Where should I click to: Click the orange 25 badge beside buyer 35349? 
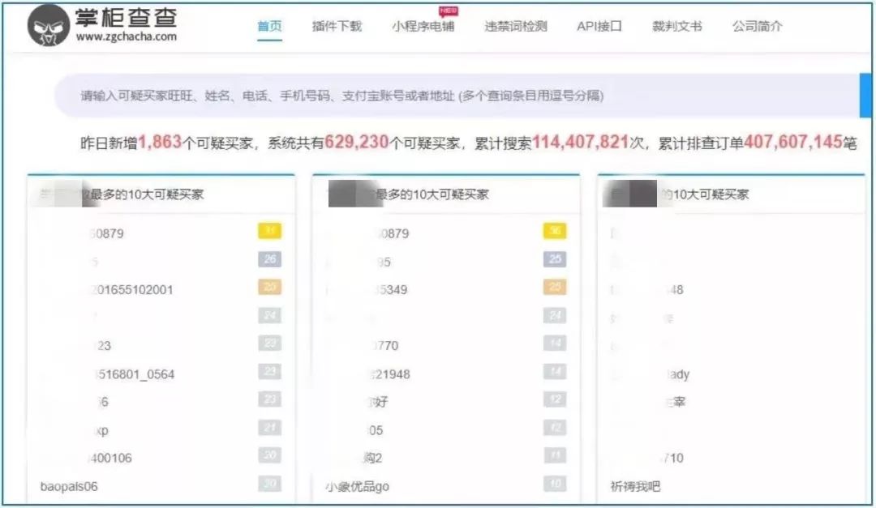click(x=554, y=288)
